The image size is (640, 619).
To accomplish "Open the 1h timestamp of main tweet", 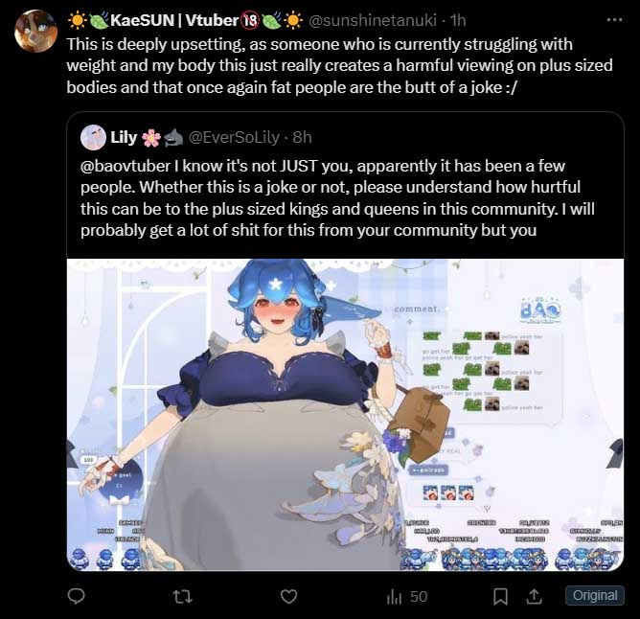I will (x=458, y=20).
